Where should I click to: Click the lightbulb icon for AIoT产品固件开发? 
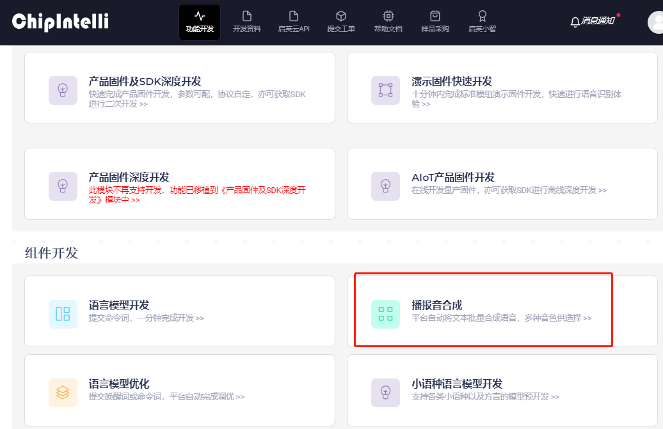[385, 186]
